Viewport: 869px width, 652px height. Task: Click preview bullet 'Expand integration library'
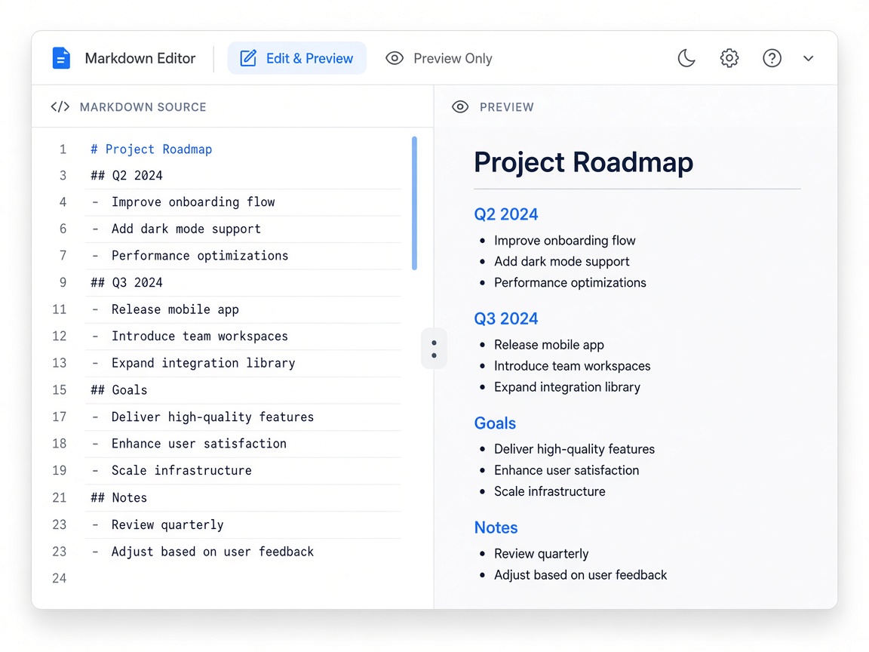pyautogui.click(x=567, y=388)
